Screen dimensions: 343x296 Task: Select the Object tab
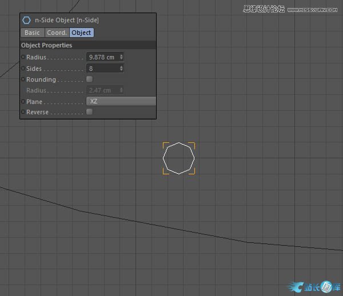[x=81, y=33]
